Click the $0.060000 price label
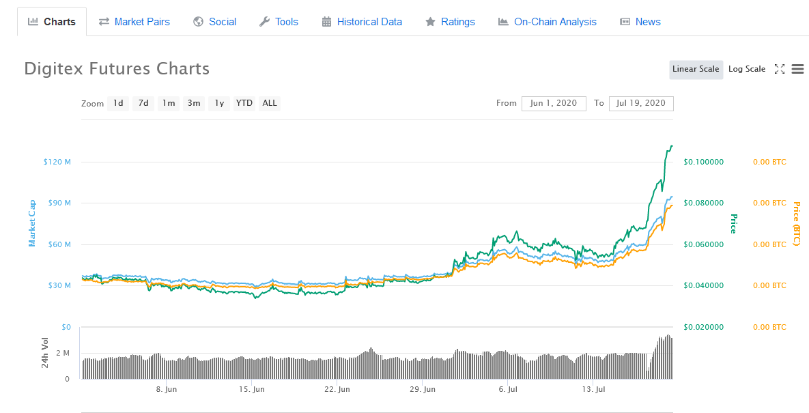Screen dimensions: 809x413 coord(704,244)
